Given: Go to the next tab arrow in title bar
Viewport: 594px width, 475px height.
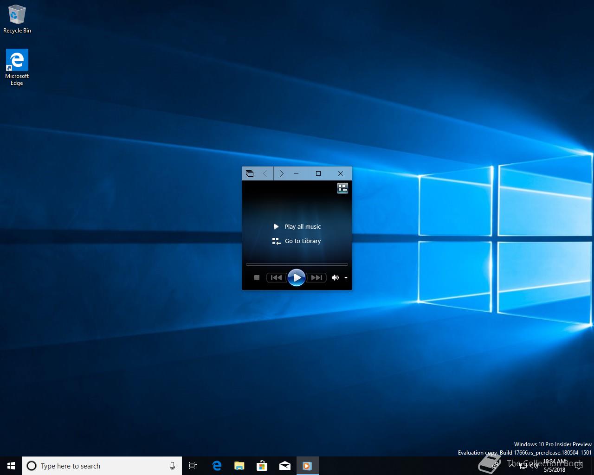Looking at the screenshot, I should point(281,173).
